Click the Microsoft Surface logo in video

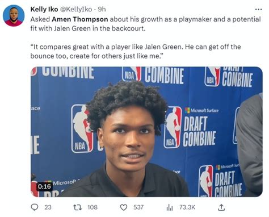201,110
